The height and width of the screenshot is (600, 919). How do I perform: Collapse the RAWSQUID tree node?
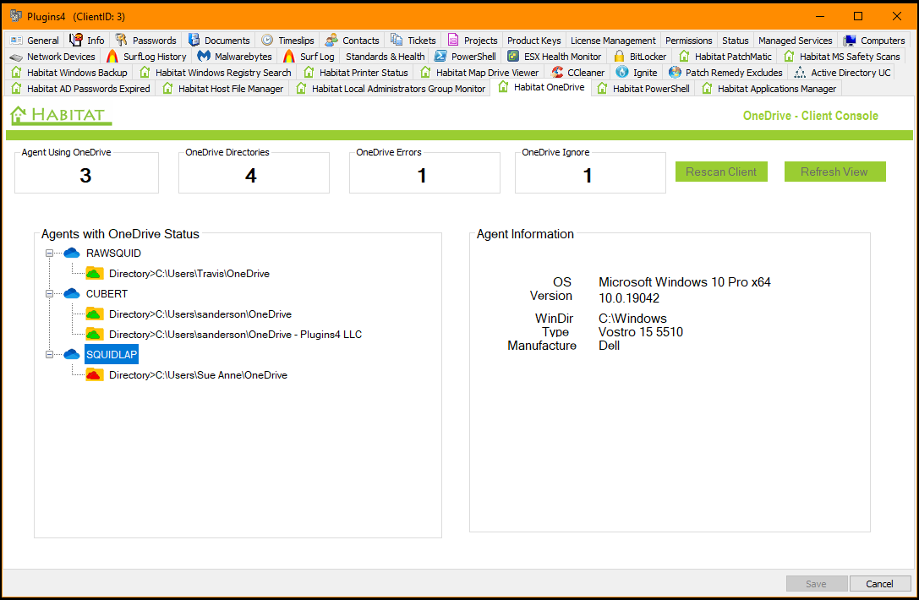point(49,254)
